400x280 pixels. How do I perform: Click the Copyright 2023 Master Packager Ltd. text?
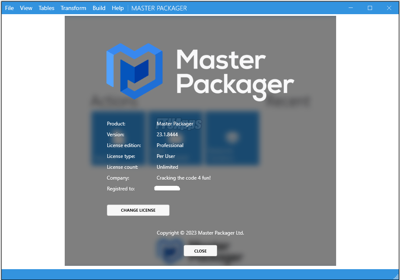(x=200, y=233)
